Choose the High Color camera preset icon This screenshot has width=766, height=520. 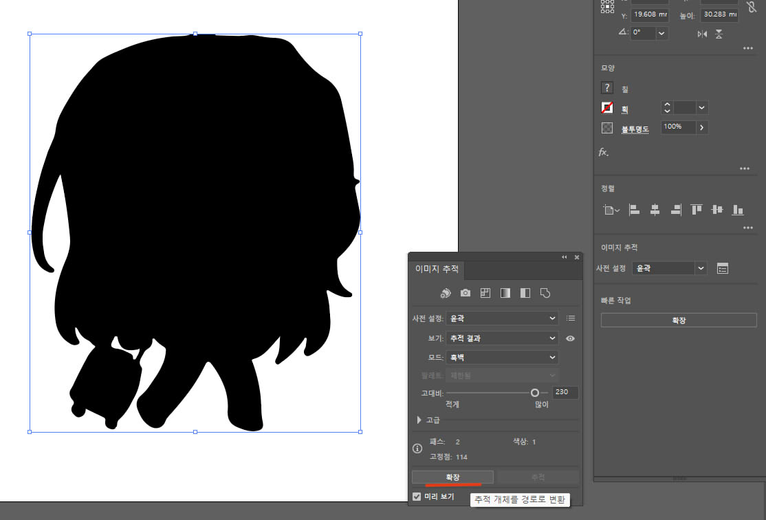(x=466, y=293)
